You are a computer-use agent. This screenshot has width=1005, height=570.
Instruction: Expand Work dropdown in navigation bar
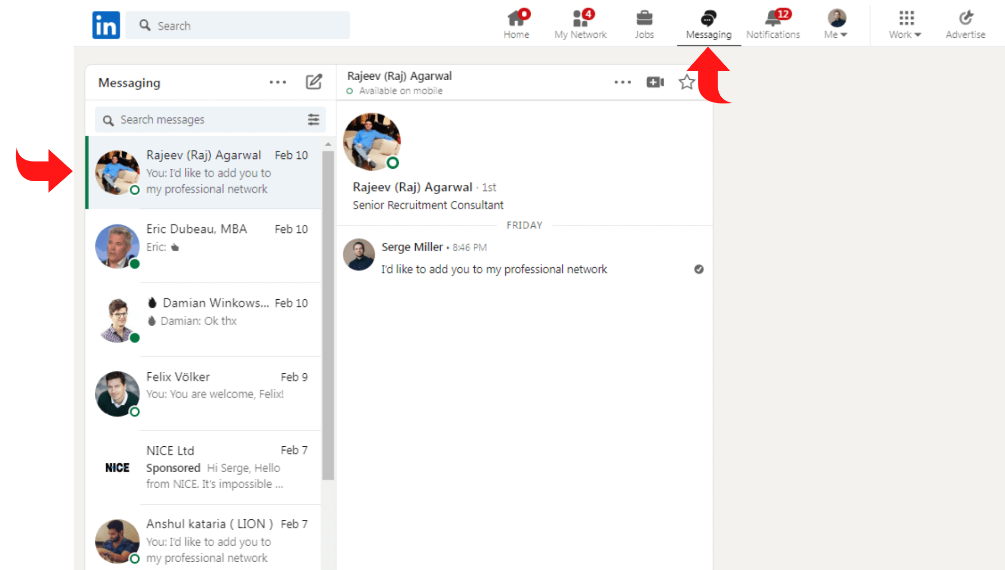904,24
